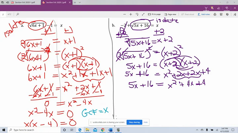
Task: Expand the tab previews chevron
Action: 80,2
